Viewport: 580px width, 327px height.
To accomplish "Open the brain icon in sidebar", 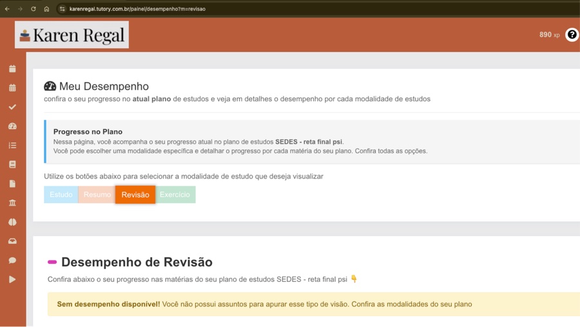I will 13,222.
